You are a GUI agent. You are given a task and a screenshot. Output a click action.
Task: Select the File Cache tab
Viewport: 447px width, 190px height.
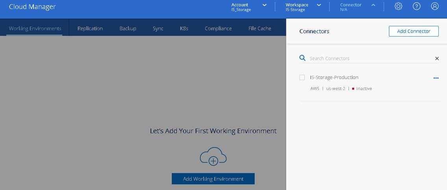(260, 28)
